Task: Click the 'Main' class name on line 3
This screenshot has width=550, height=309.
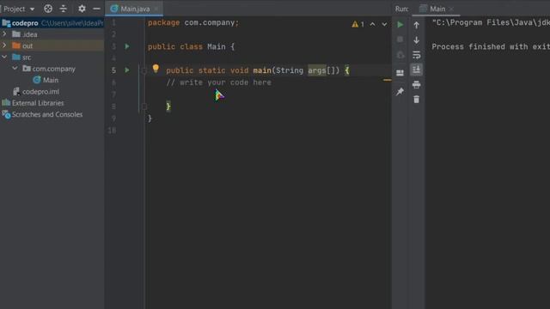Action: (217, 46)
